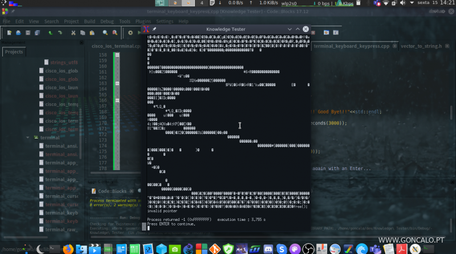Image resolution: width=456 pixels, height=254 pixels.
Task: Open the Search menu
Action: point(51,21)
